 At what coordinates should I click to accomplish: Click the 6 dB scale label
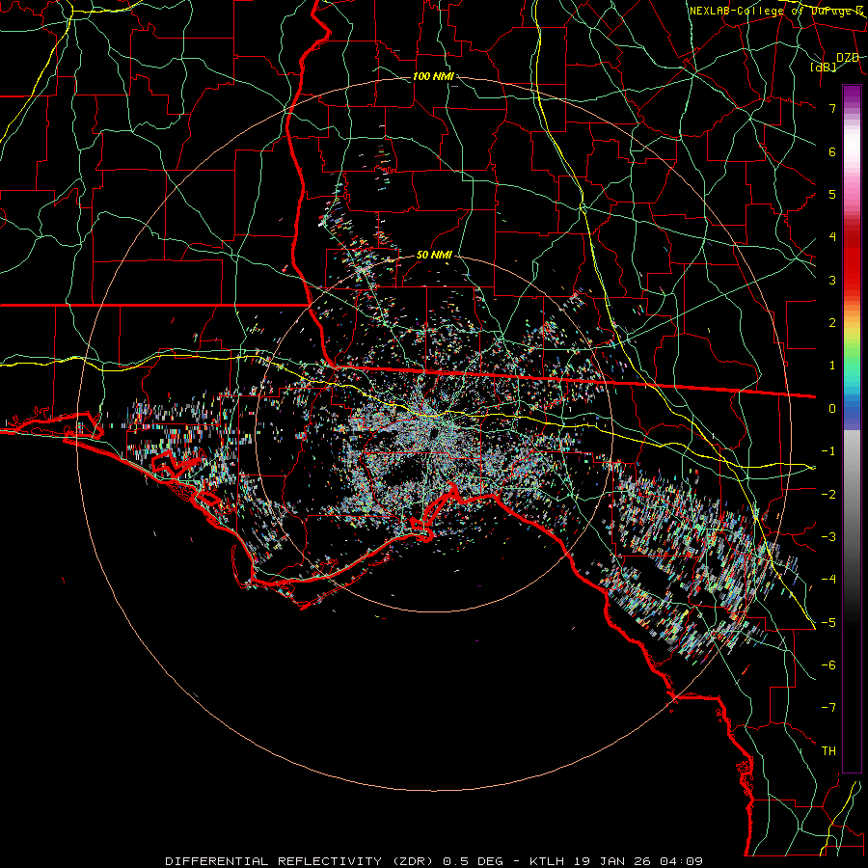pyautogui.click(x=832, y=151)
